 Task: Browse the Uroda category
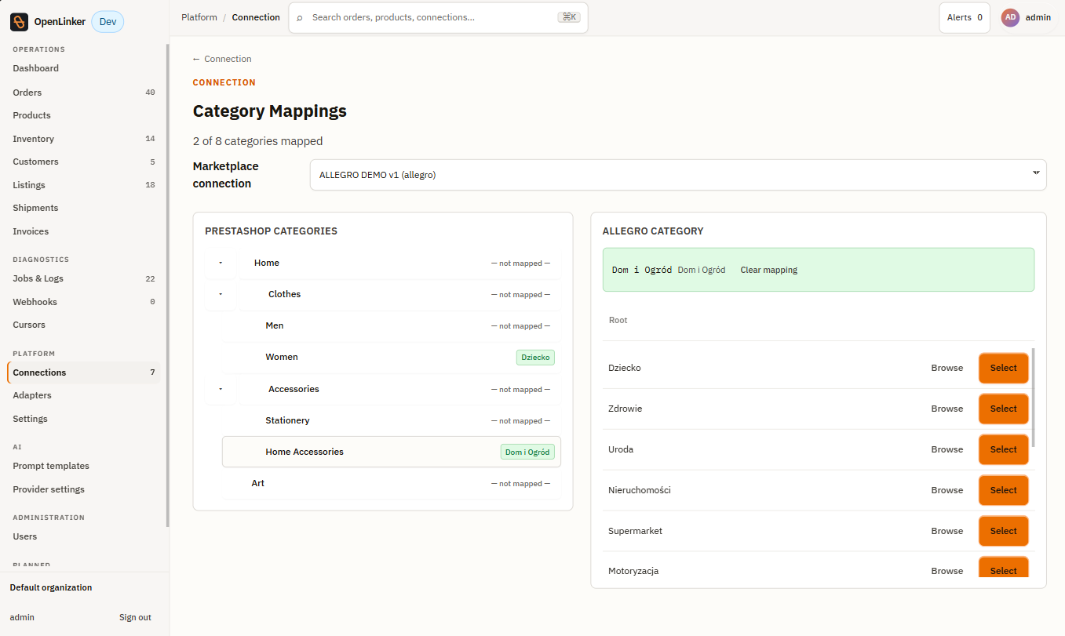pos(946,449)
